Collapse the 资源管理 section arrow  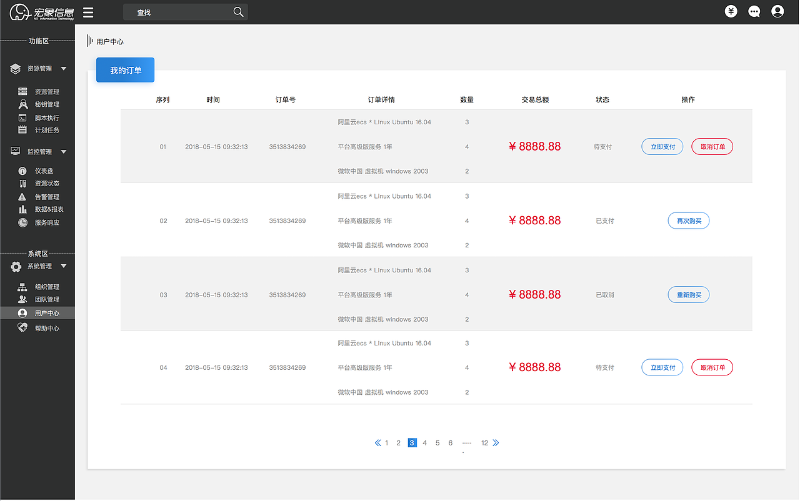coord(64,69)
